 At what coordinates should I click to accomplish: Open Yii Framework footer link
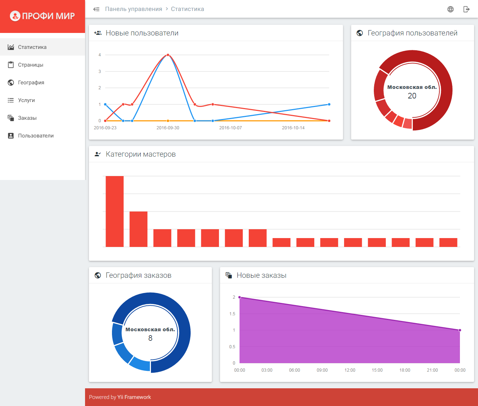(x=134, y=397)
